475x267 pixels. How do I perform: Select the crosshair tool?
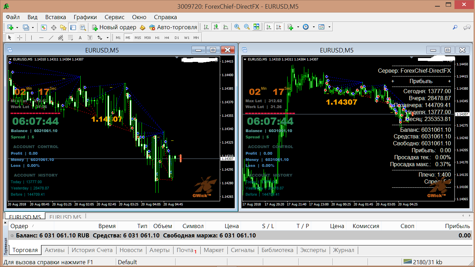click(19, 38)
